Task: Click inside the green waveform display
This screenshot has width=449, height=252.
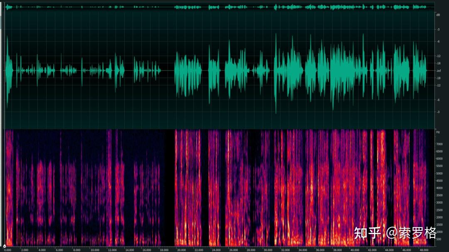Action: tap(220, 70)
